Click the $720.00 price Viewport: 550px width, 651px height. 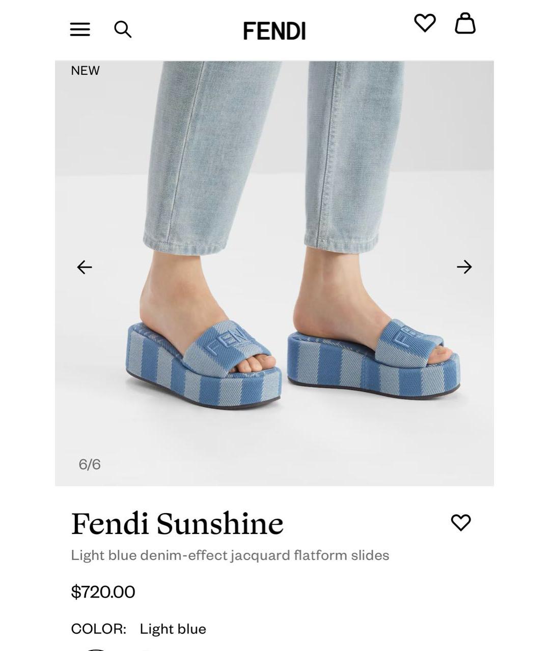click(103, 591)
